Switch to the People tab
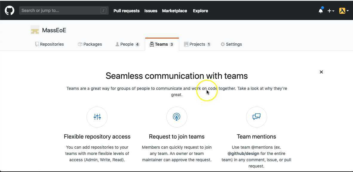The width and height of the screenshot is (353, 172). (x=128, y=44)
